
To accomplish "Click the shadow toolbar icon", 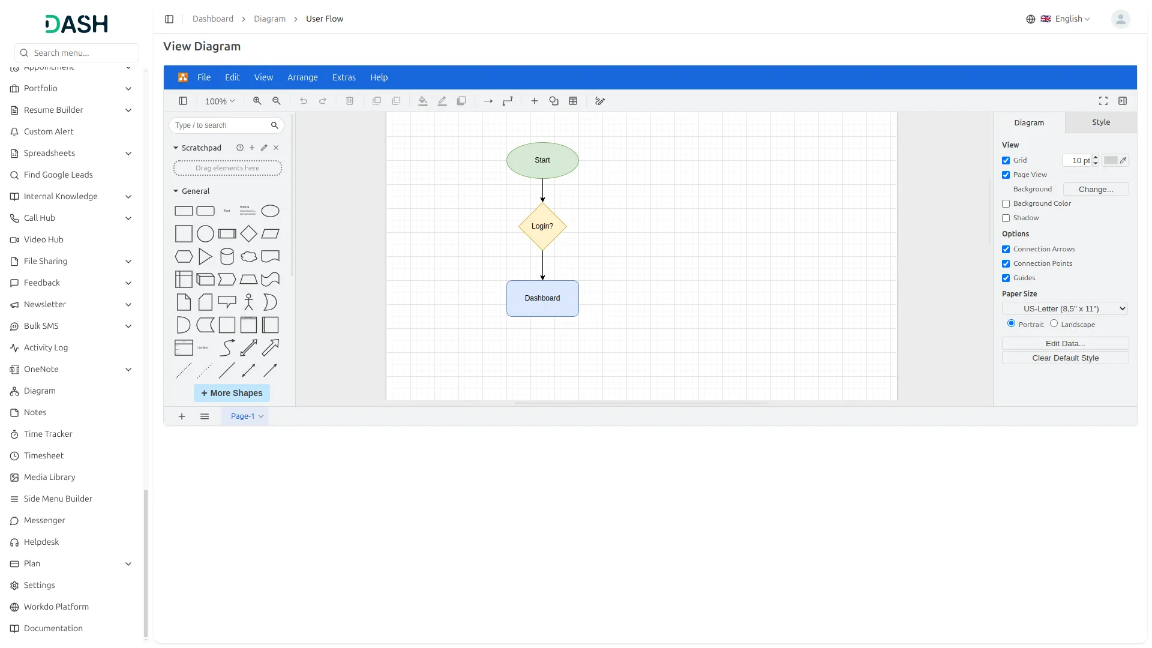I will [x=461, y=101].
